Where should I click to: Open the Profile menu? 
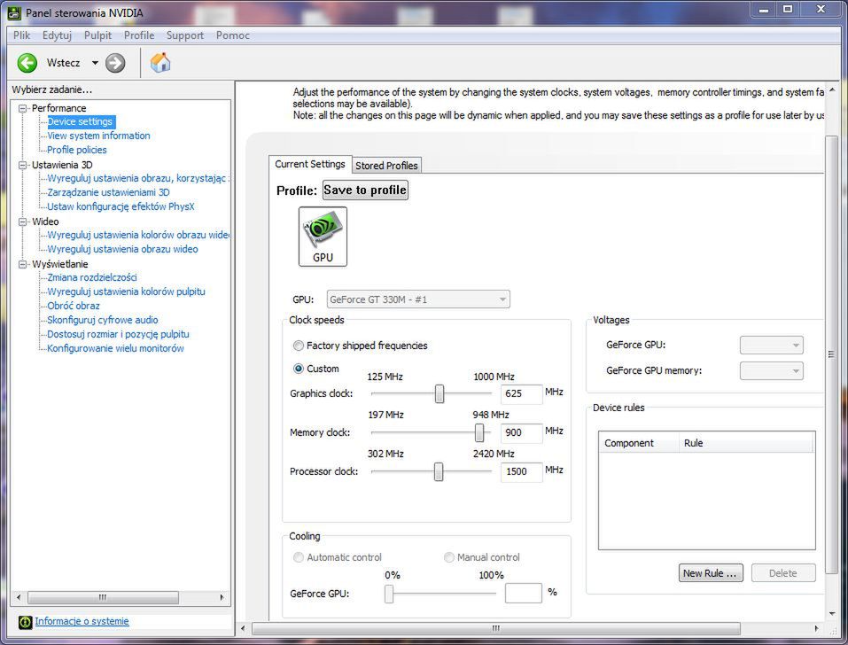coord(139,35)
